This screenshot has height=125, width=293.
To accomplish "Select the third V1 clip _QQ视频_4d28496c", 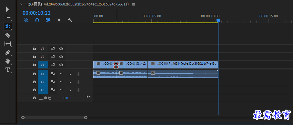I will tap(183, 65).
